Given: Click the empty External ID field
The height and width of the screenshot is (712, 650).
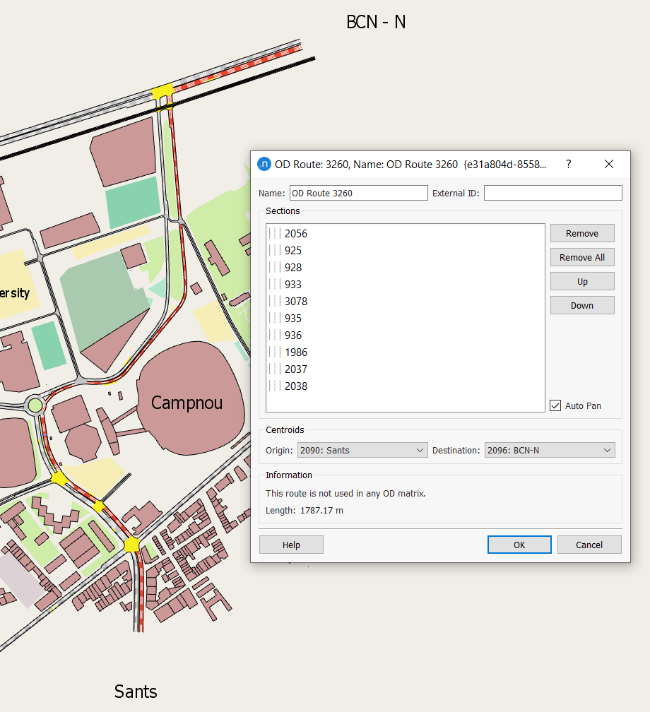Looking at the screenshot, I should click(x=552, y=192).
